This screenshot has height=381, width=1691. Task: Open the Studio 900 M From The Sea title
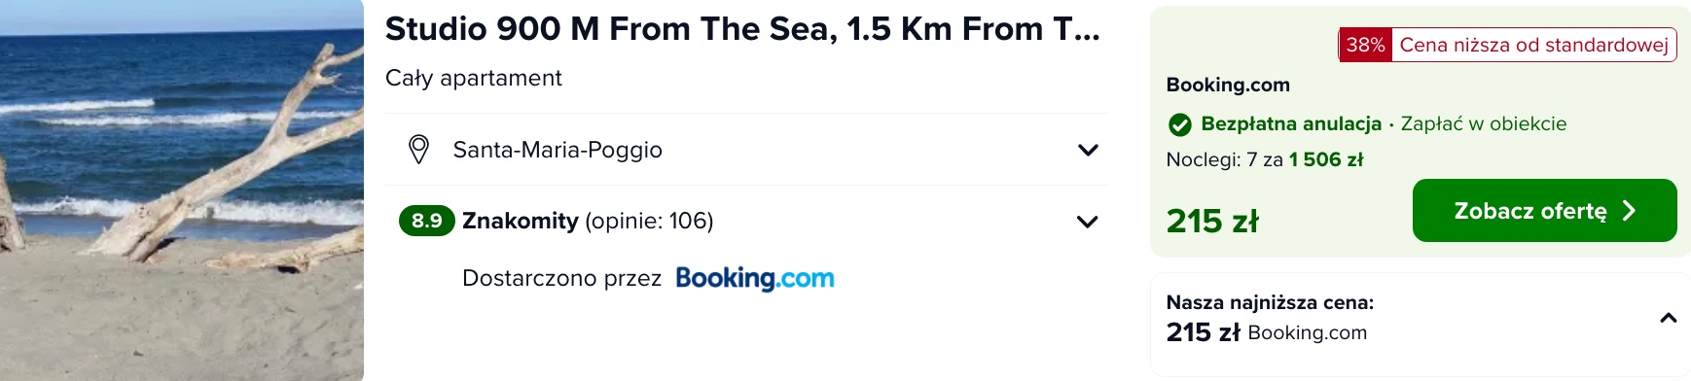[742, 29]
